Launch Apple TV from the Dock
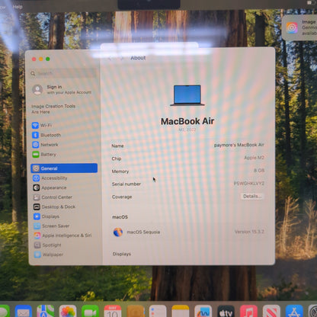 pos(226,312)
